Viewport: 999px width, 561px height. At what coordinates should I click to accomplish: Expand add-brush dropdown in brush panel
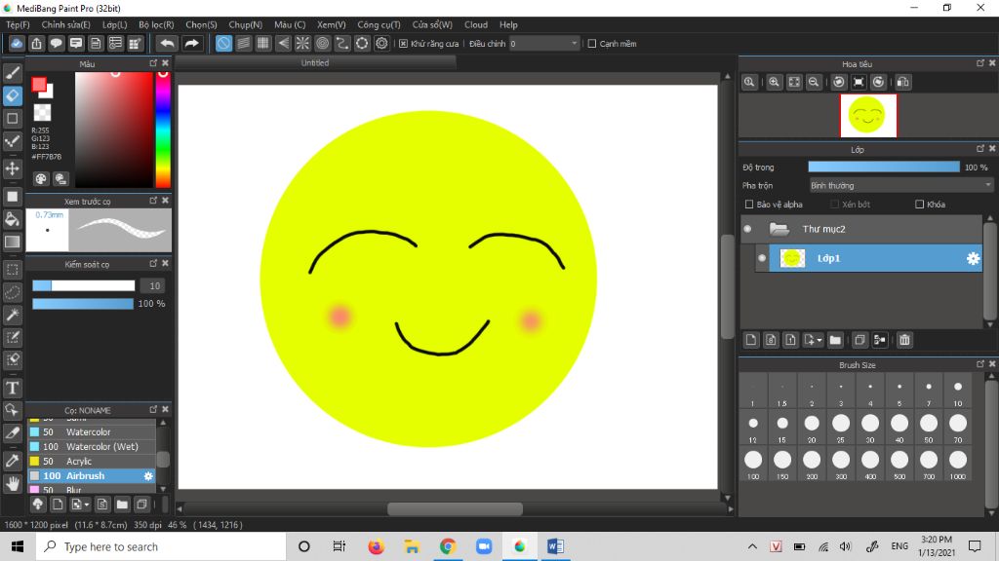87,505
